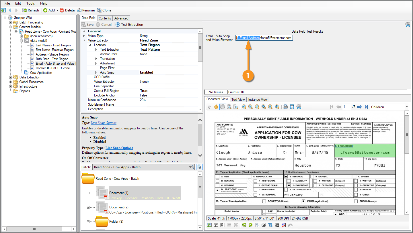Viewport: 413px width, 233px height.
Task: Switch to the Text View tab
Action: pyautogui.click(x=238, y=100)
